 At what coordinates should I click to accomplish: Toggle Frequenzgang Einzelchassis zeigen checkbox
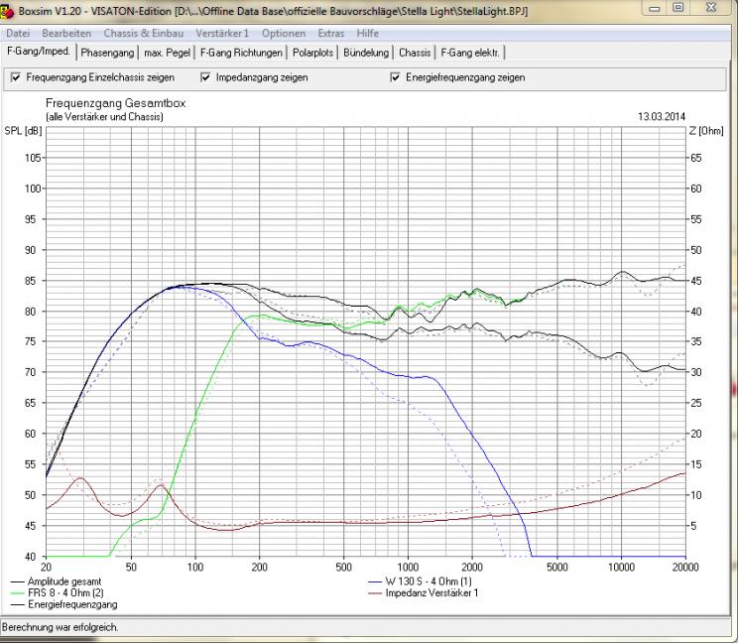[x=16, y=77]
